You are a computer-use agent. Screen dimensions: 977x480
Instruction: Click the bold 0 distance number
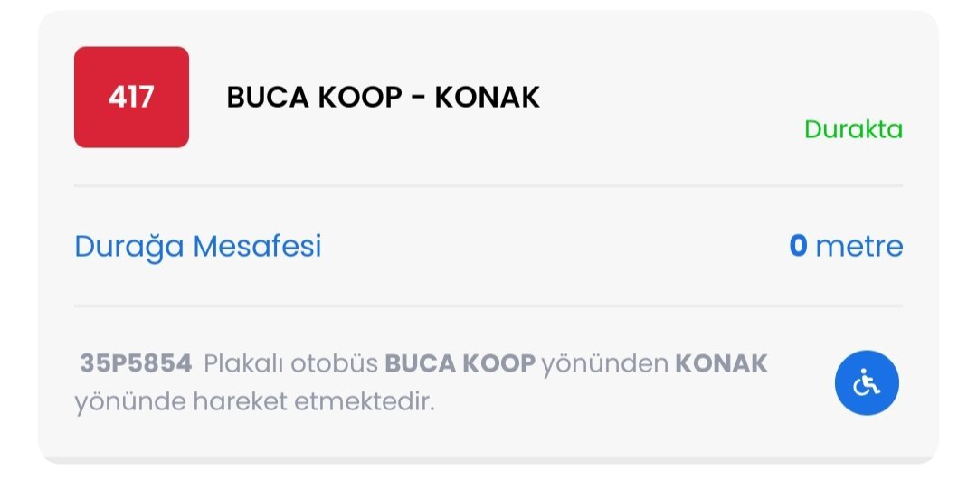(x=798, y=246)
